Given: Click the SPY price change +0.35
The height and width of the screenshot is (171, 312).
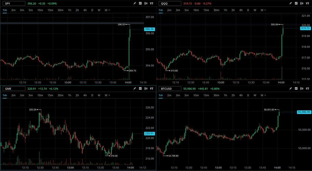Looking at the screenshot, I should tap(42, 4).
